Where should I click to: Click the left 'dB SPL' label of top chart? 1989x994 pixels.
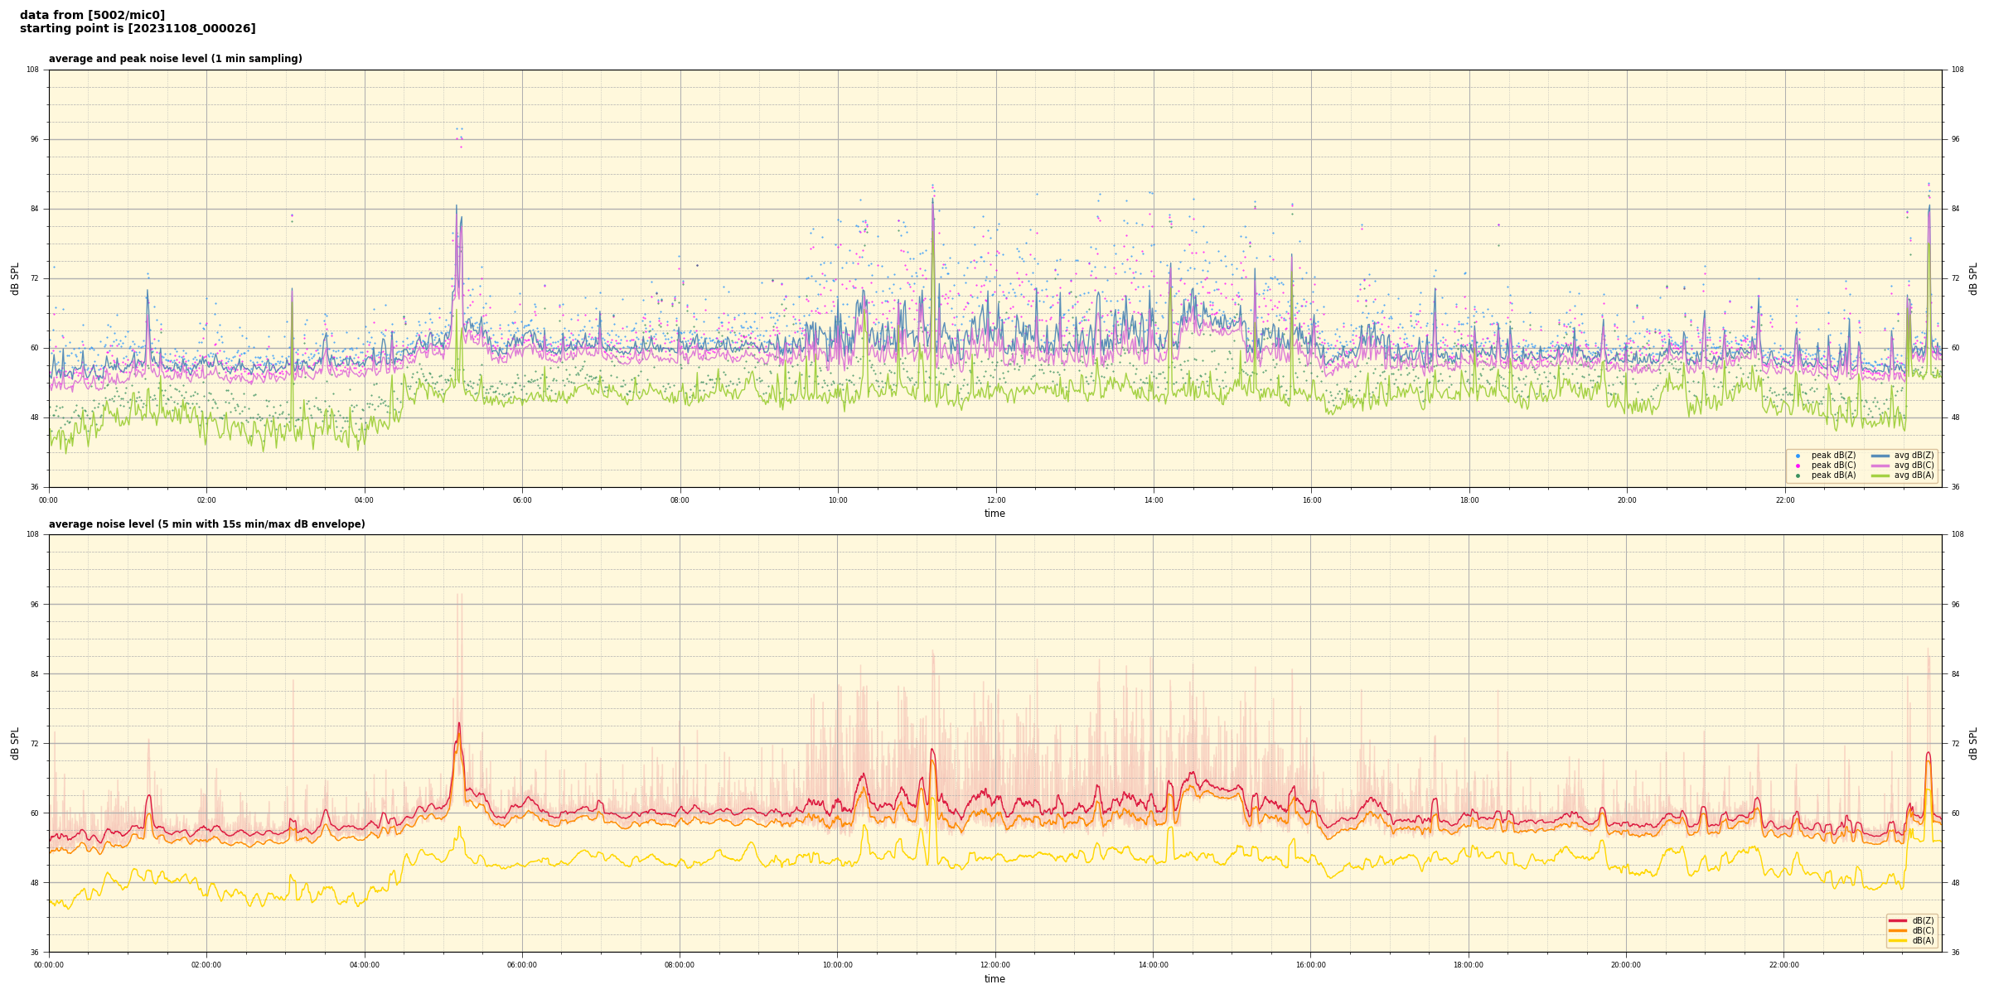coord(15,278)
